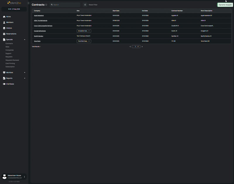The image size is (234, 184).
Task: Click the Ident2be logo
Action: point(14,3)
